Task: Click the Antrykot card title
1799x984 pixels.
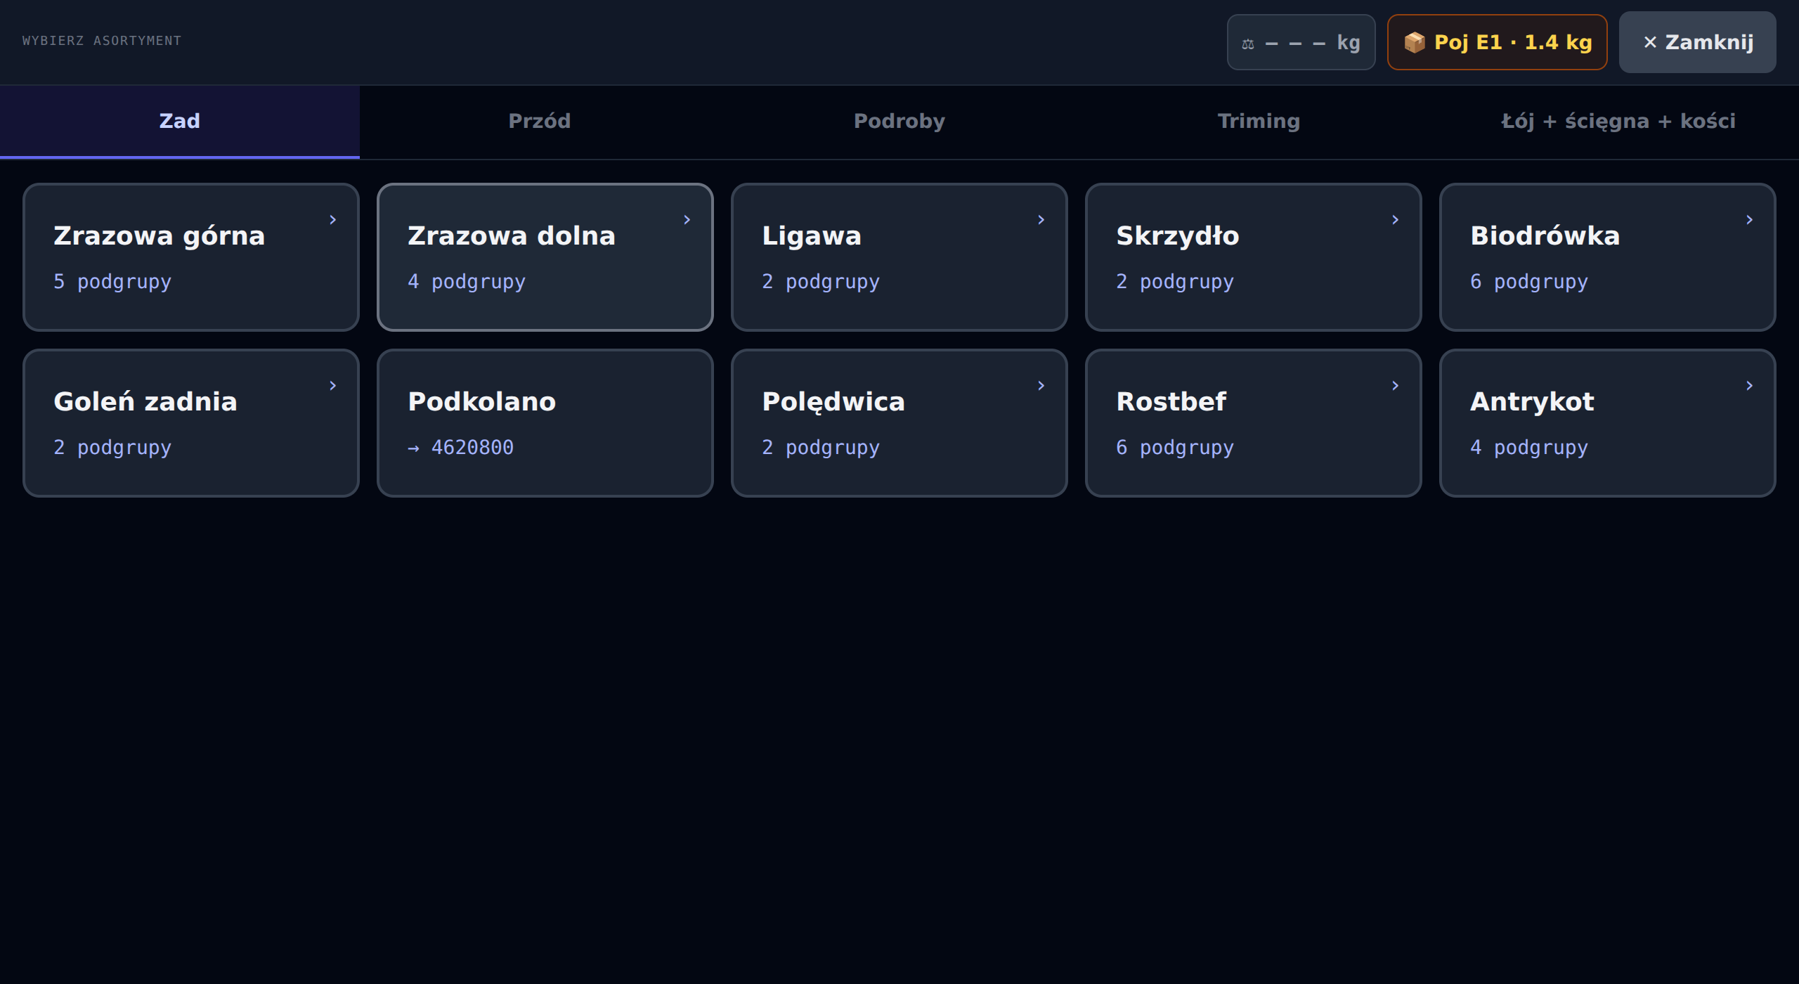Action: pos(1532,402)
